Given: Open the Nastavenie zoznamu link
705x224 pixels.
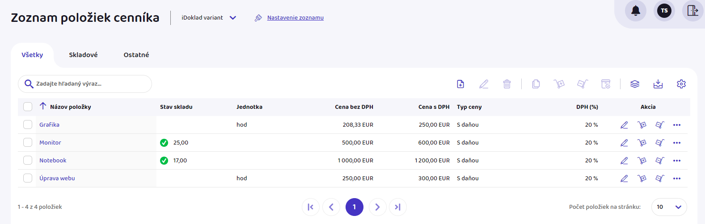Looking at the screenshot, I should point(295,18).
